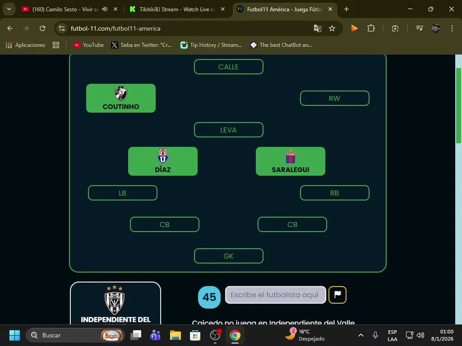Viewport: 462px width, 346px height.
Task: Mute the audio on the YouTube tab
Action: point(104,9)
